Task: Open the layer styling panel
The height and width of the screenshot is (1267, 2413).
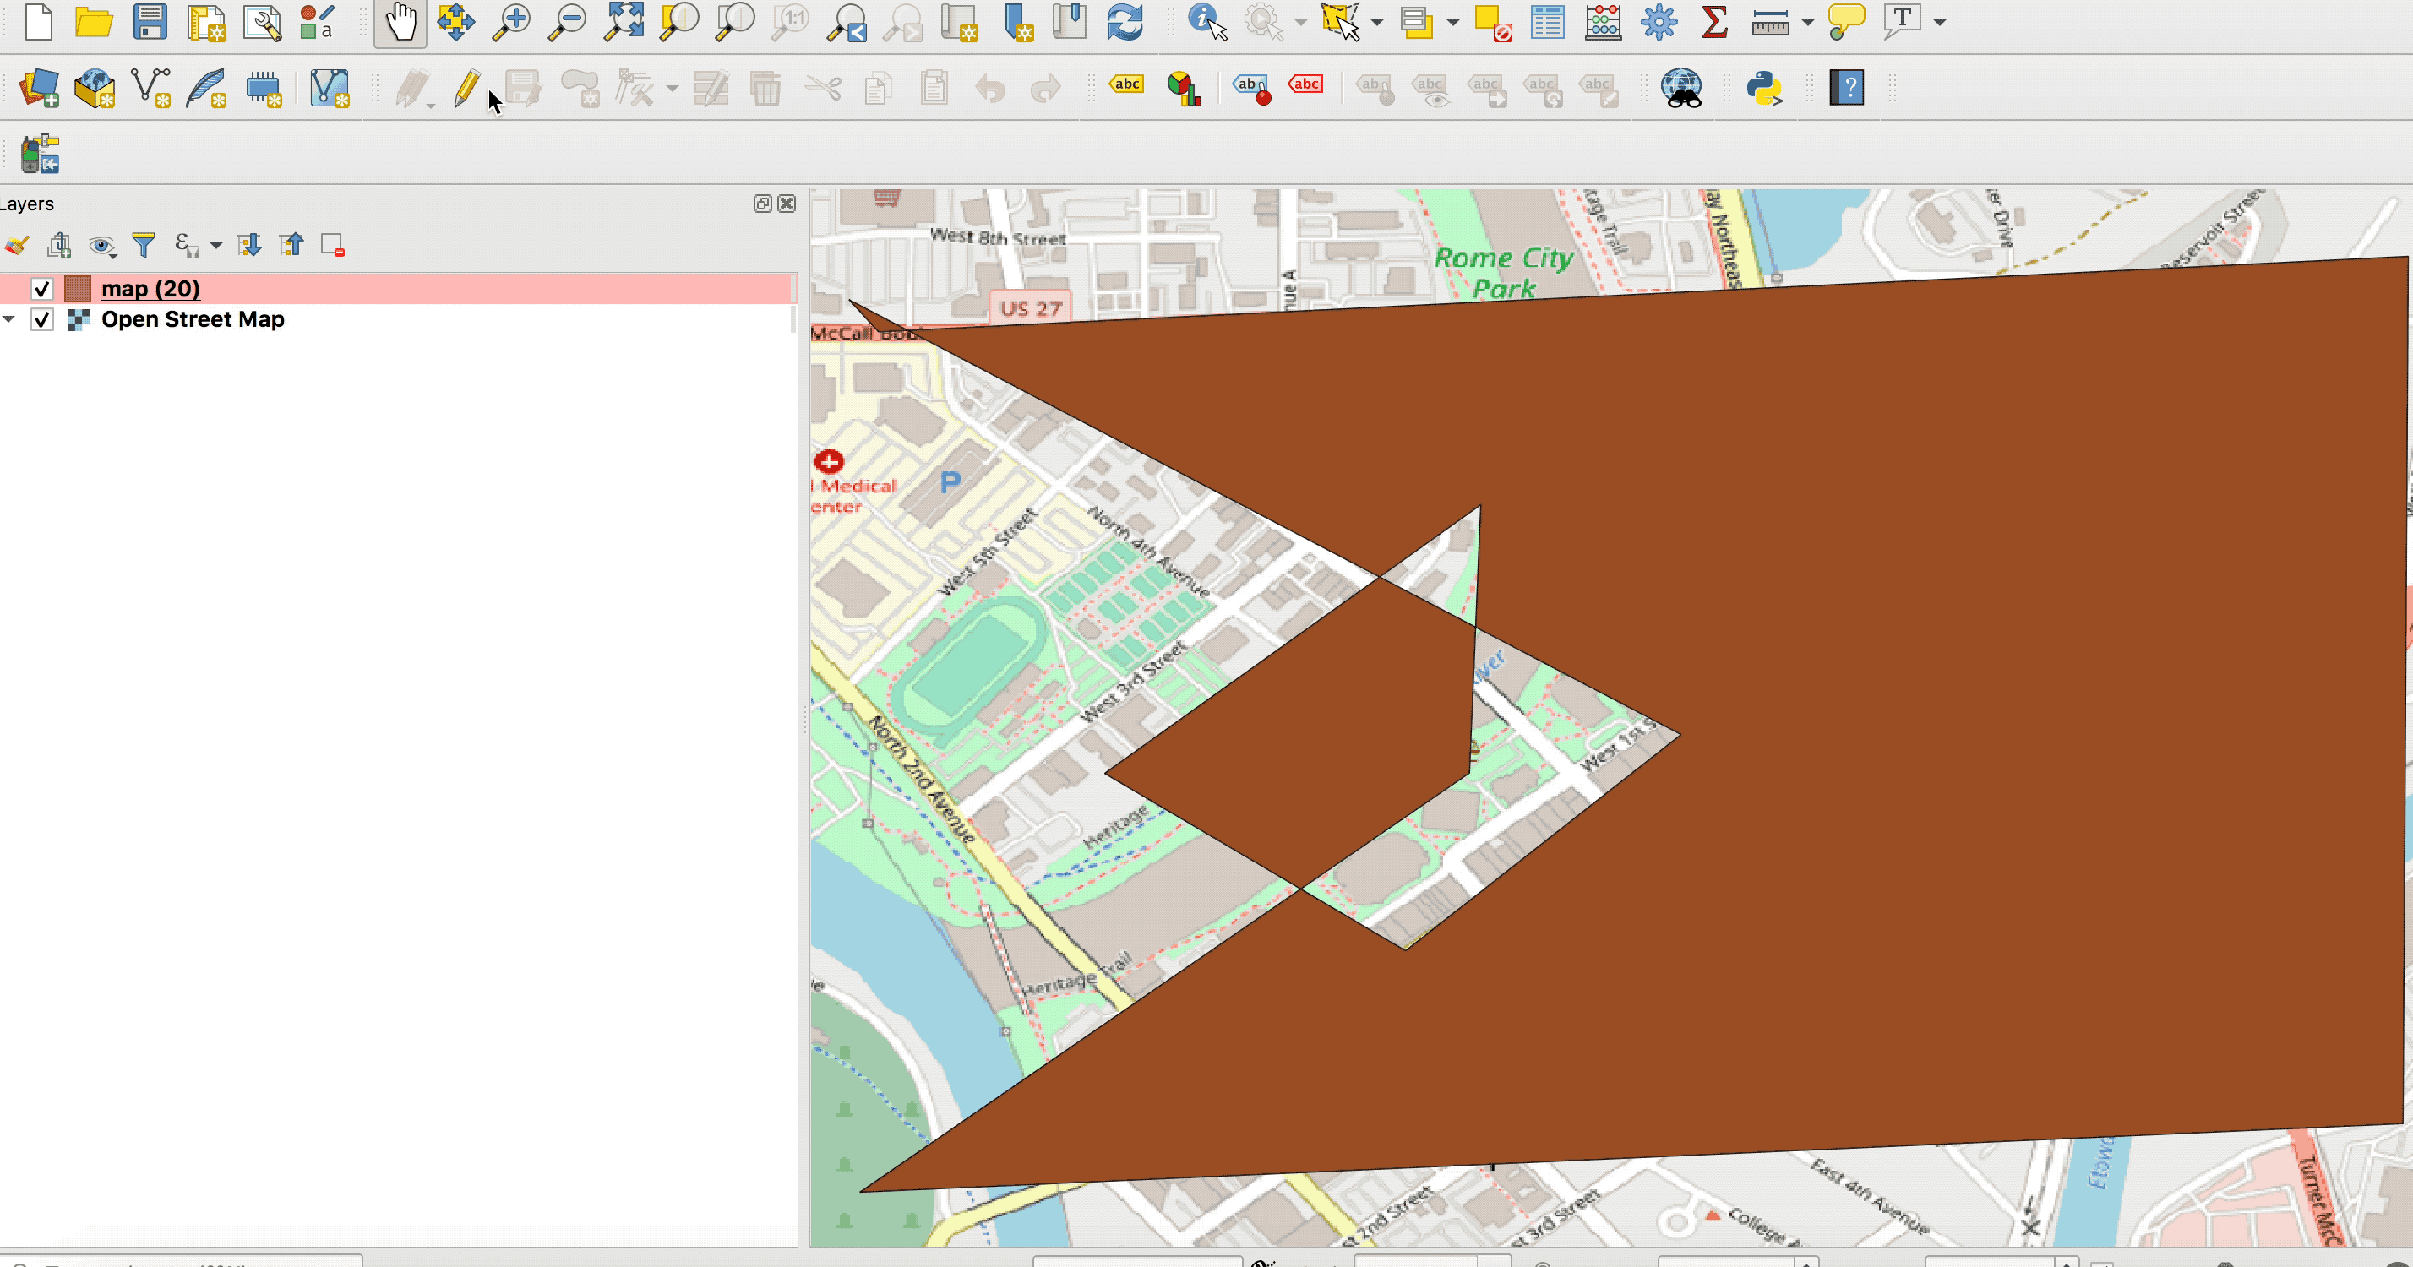Action: pos(16,244)
